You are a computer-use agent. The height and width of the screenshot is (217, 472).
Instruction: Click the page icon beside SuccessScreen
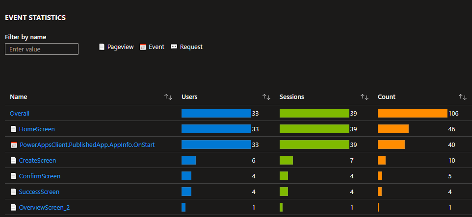tap(13, 192)
